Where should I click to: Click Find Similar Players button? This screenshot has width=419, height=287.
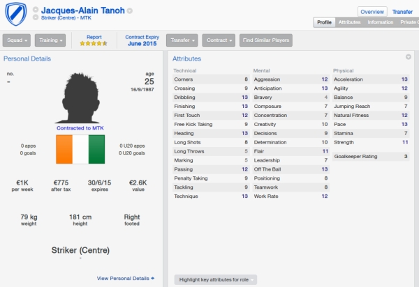[x=266, y=40]
